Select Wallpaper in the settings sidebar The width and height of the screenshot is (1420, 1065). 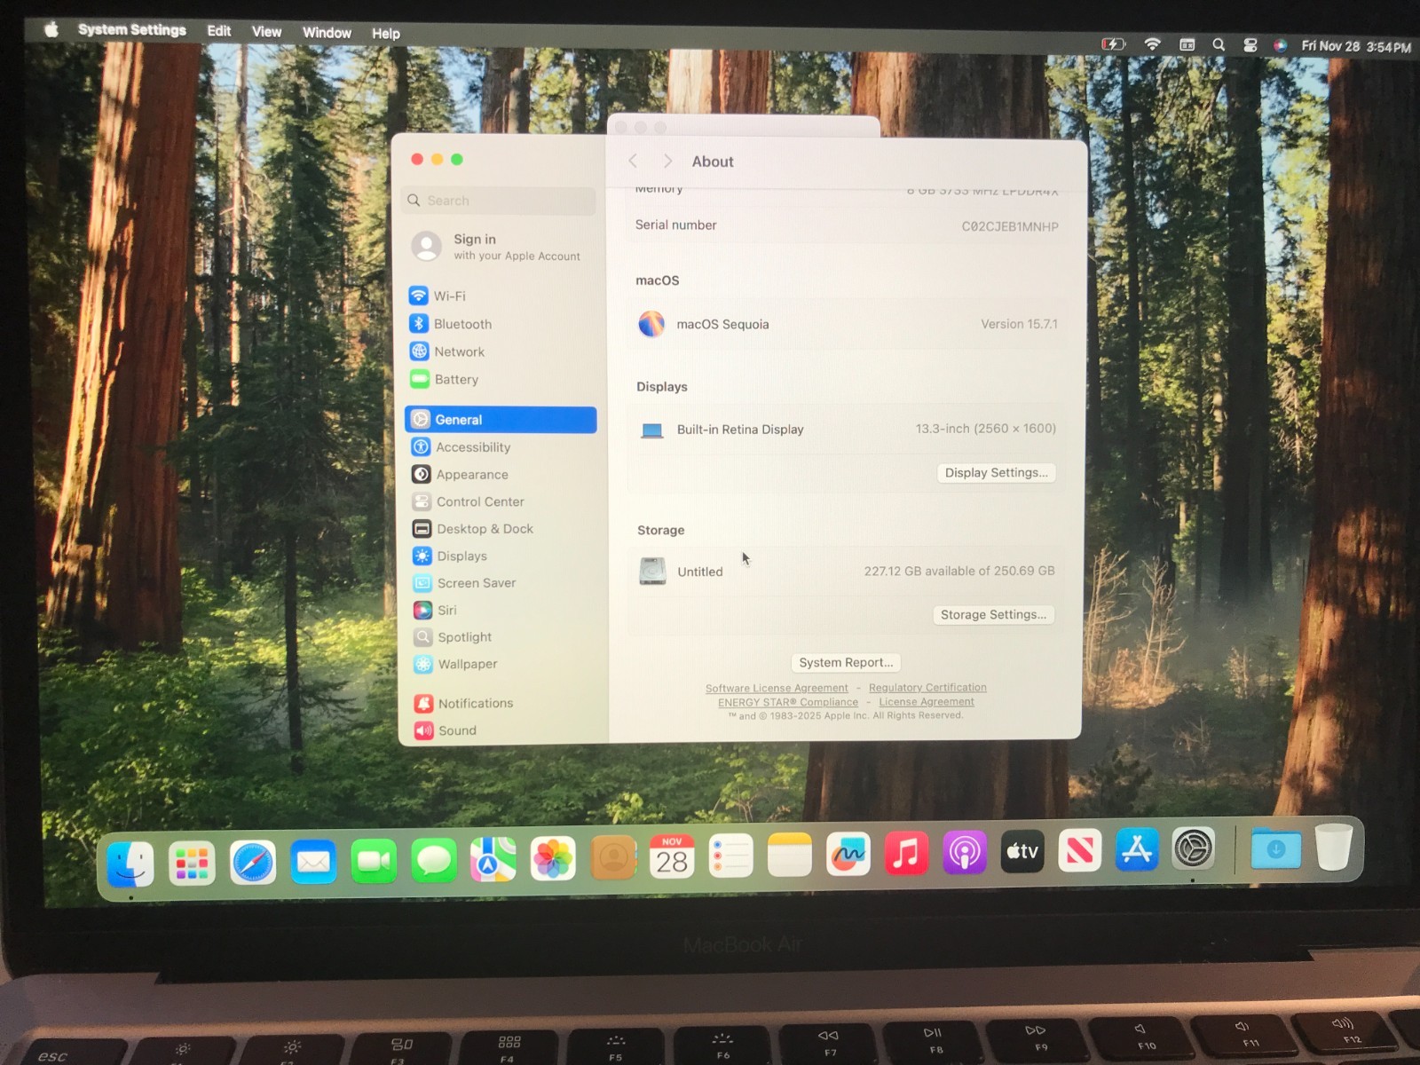503,664
